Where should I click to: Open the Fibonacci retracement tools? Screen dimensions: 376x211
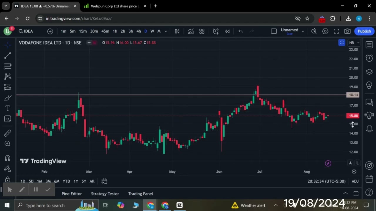pos(8,66)
